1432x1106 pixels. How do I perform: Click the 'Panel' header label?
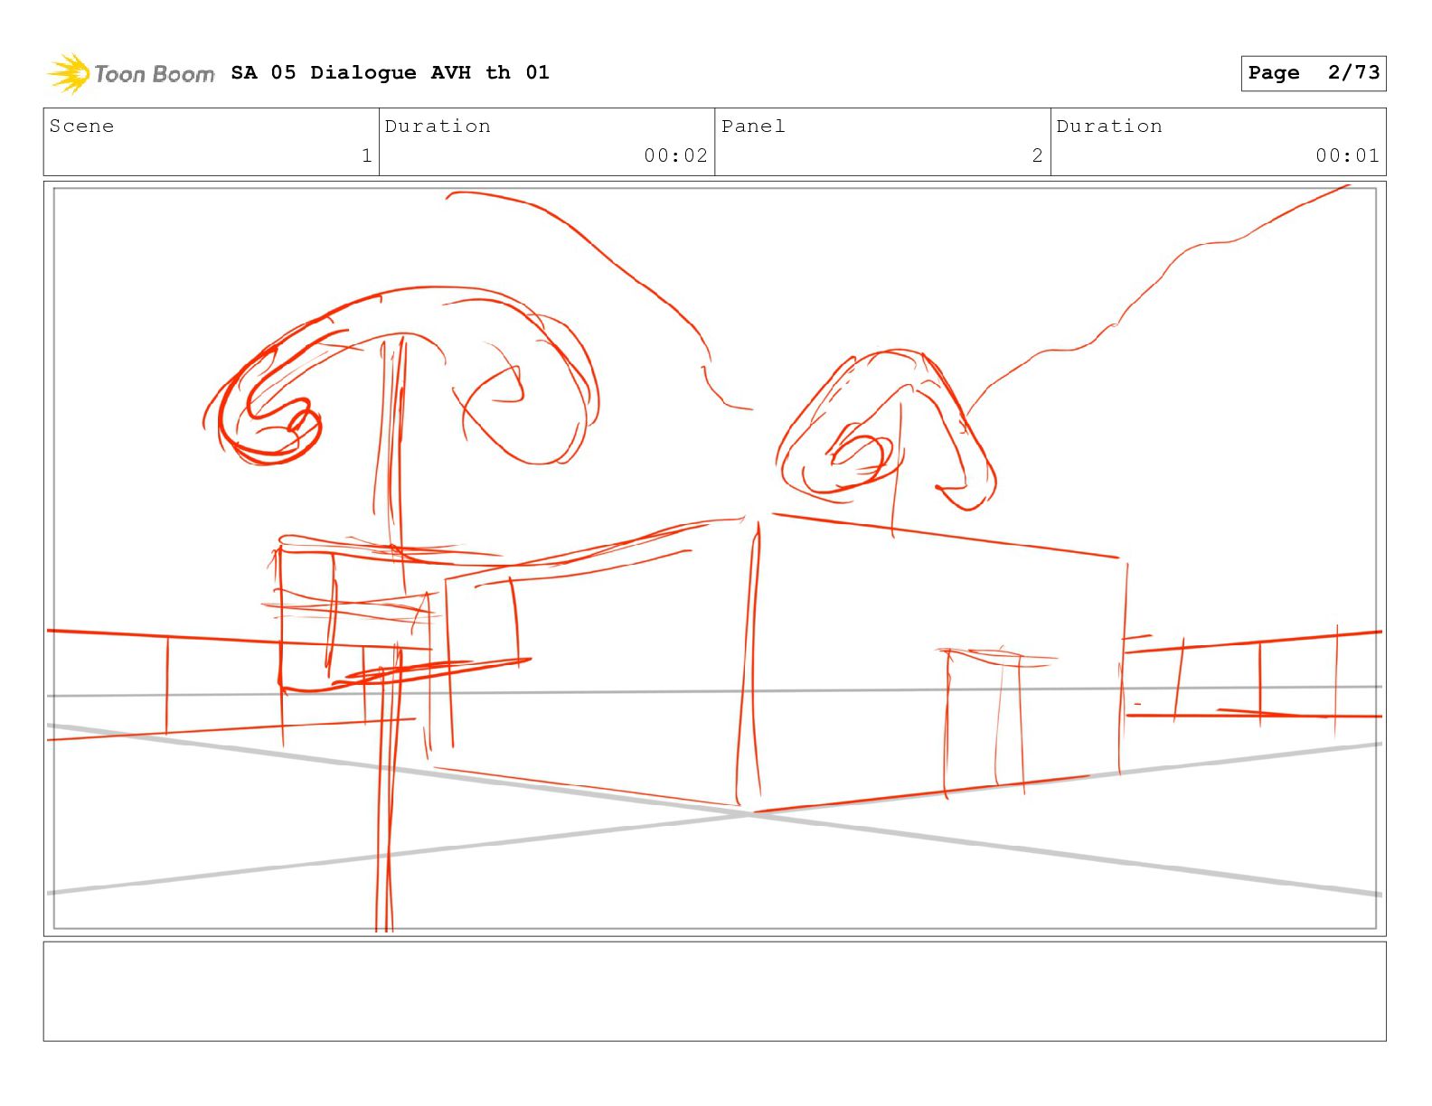(753, 126)
